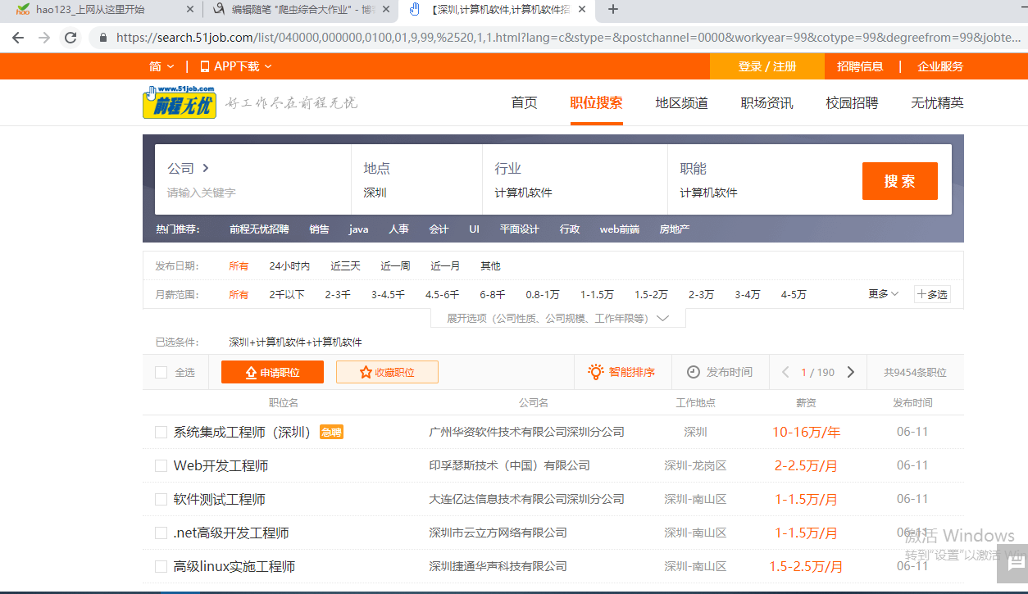Click the lightbulb 智能排序 icon

coord(596,372)
